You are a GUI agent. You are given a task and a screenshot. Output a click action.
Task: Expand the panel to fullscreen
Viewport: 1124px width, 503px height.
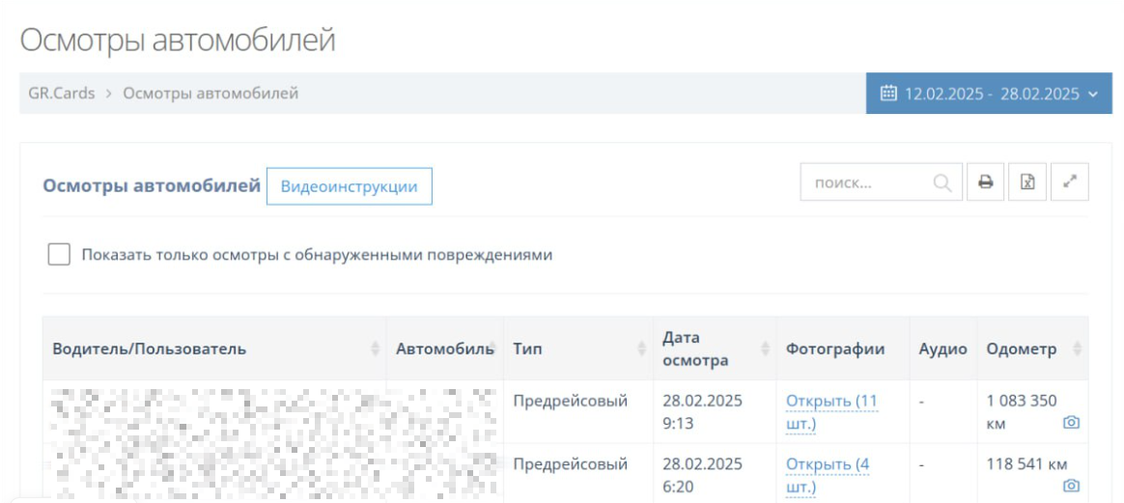tap(1070, 182)
